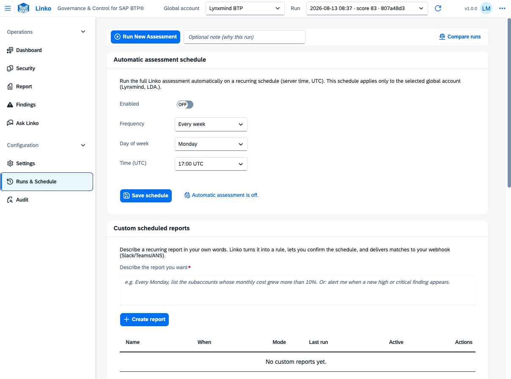511x379 pixels.
Task: Click the Save schedule button
Action: [146, 196]
